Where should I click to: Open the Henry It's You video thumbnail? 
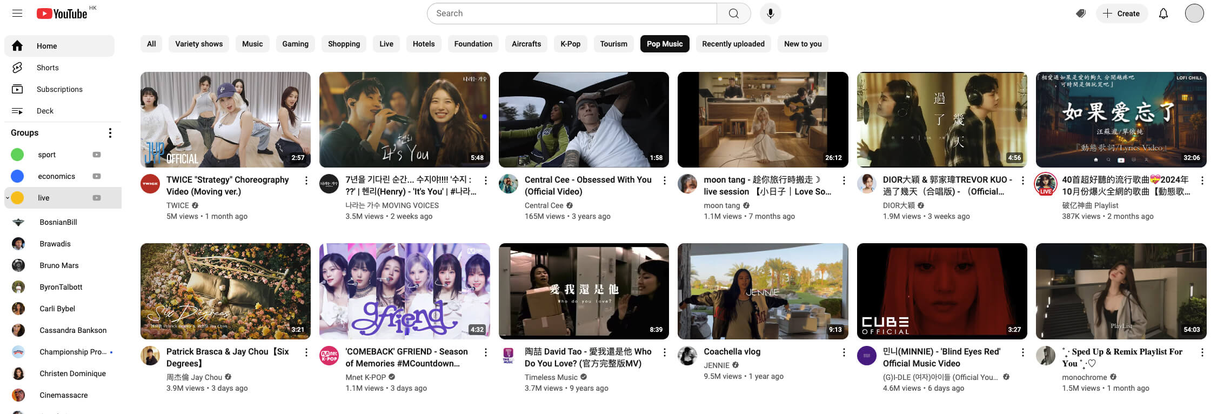point(404,119)
